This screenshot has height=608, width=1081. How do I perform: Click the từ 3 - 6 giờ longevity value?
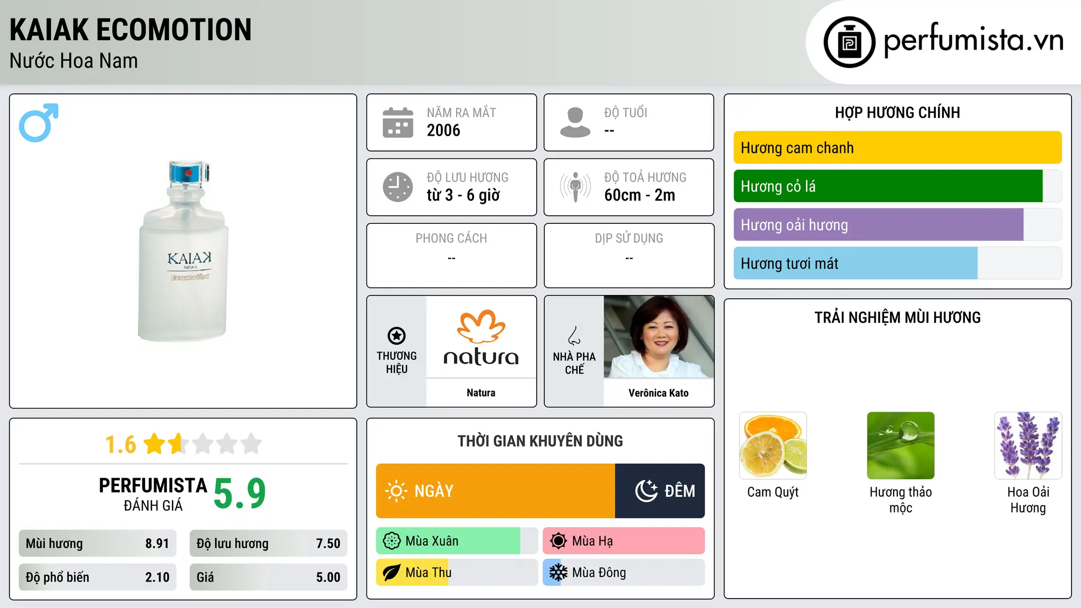pos(463,195)
